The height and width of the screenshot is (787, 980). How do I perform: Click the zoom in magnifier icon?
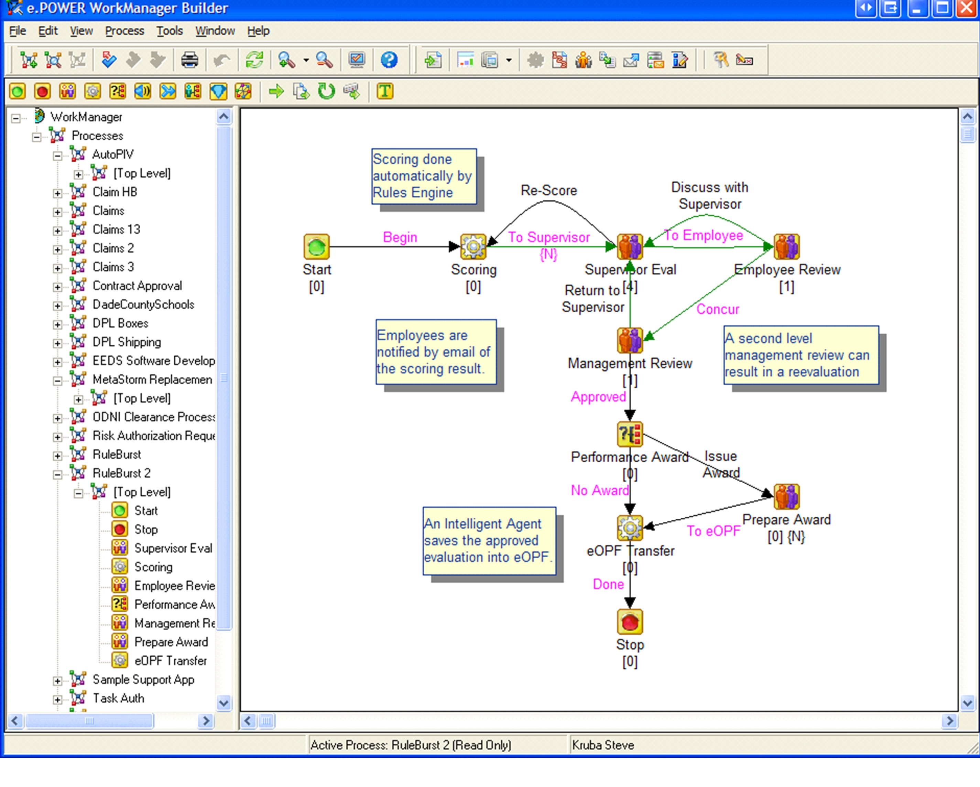coord(286,60)
